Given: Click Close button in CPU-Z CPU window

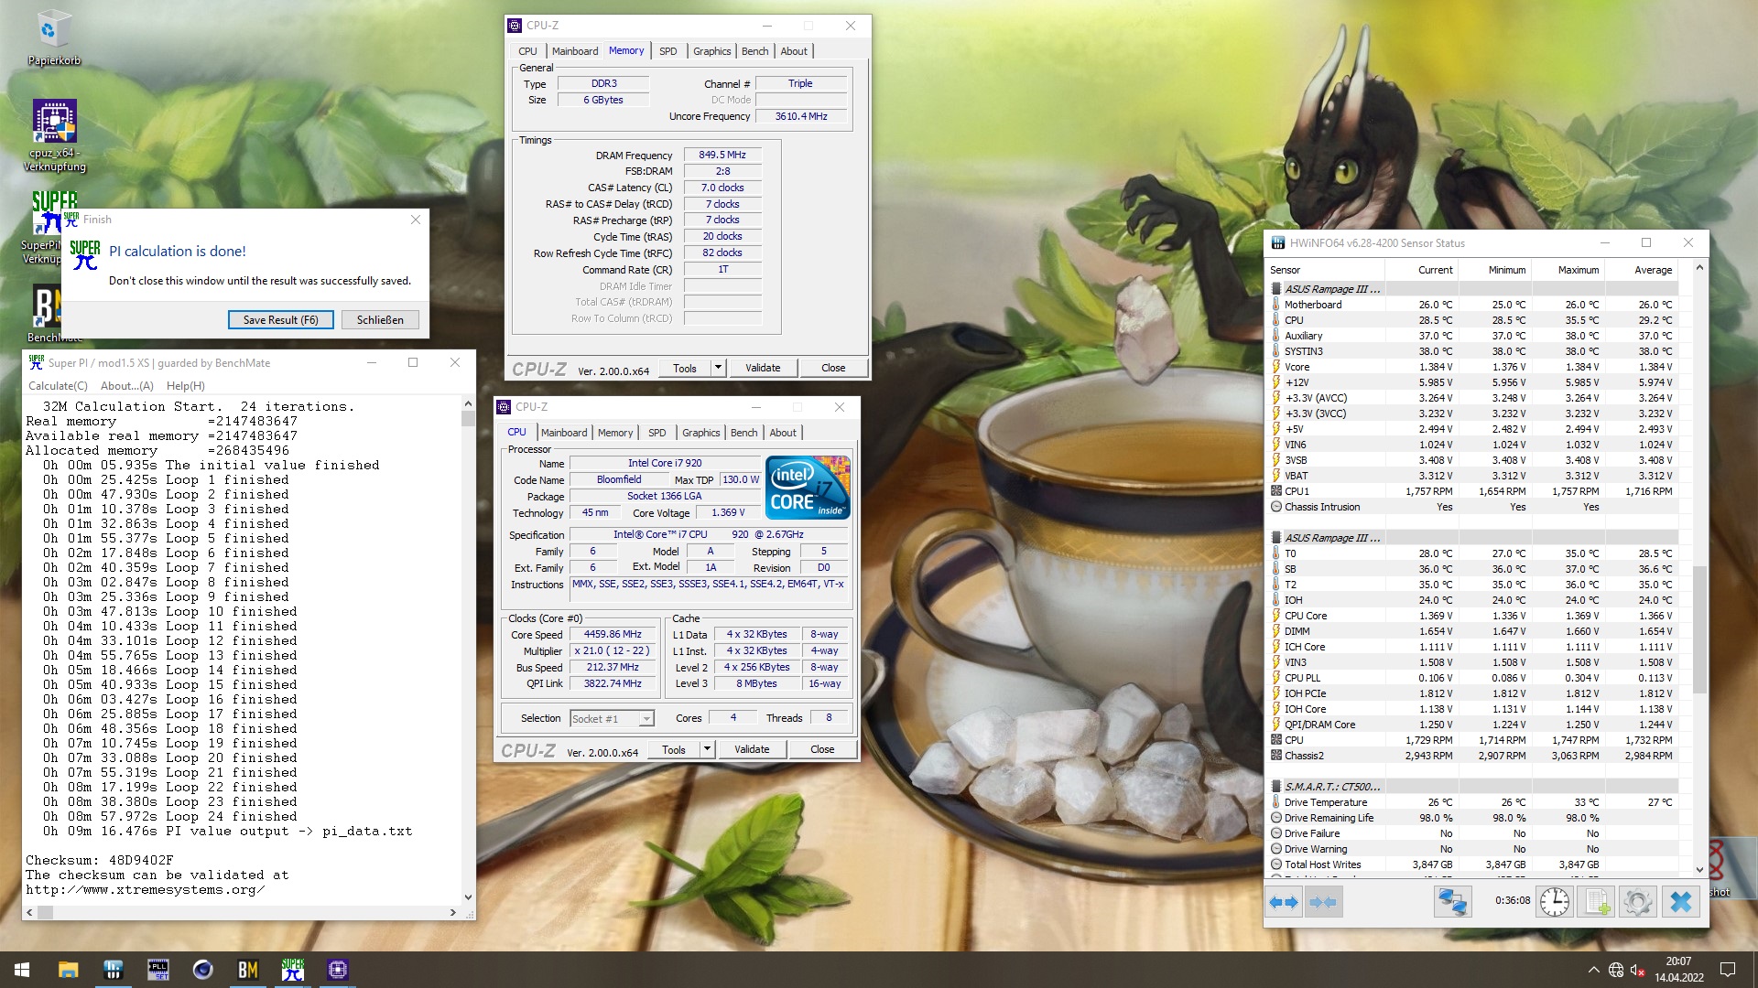Looking at the screenshot, I should [x=822, y=749].
